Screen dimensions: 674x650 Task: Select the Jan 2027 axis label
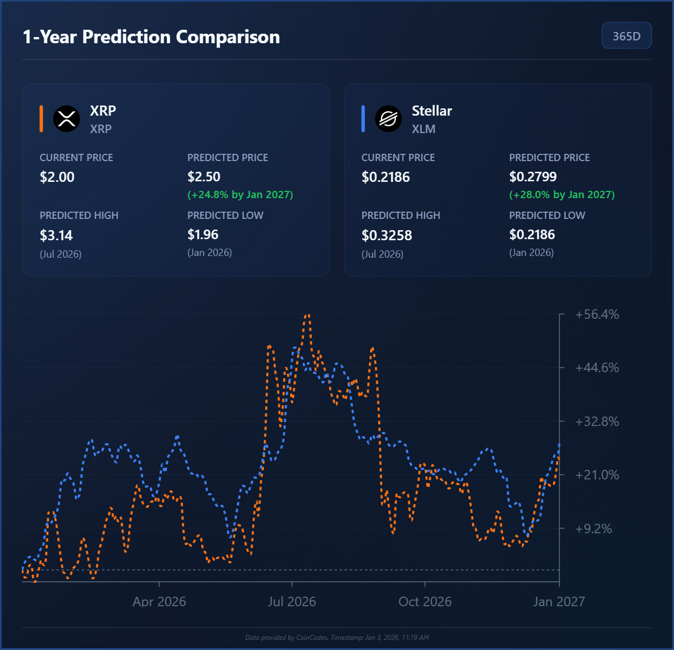coord(559,601)
